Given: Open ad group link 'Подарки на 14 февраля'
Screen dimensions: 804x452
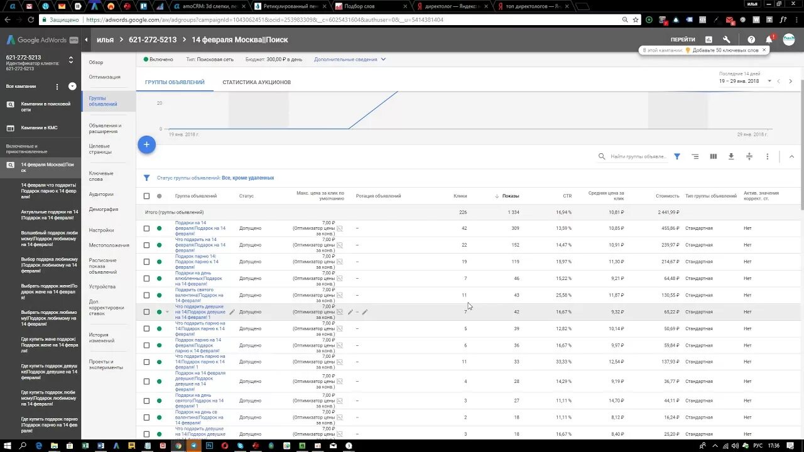Looking at the screenshot, I should coord(200,229).
